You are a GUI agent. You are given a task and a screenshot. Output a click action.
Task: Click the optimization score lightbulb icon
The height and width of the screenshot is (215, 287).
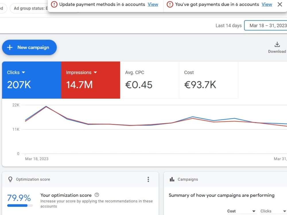[10, 179]
